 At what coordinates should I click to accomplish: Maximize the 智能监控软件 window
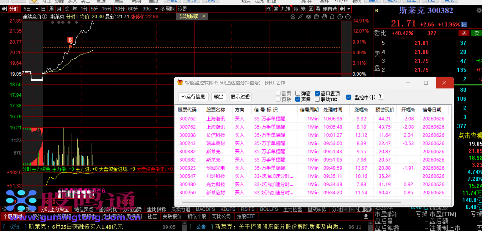point(426,83)
